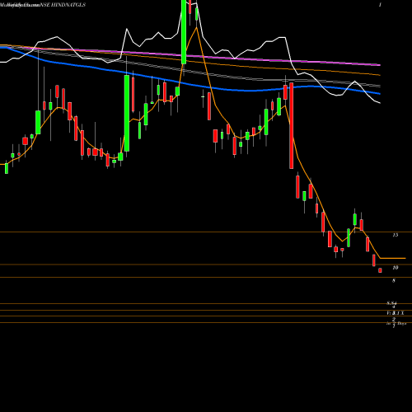Click the long red candle touching the blue average
Image resolution: width=412 pixels, height=412 pixels.
pyautogui.click(x=292, y=125)
